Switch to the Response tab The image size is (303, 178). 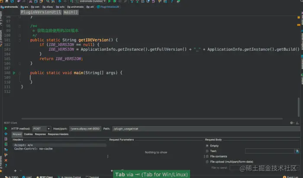[40, 134]
